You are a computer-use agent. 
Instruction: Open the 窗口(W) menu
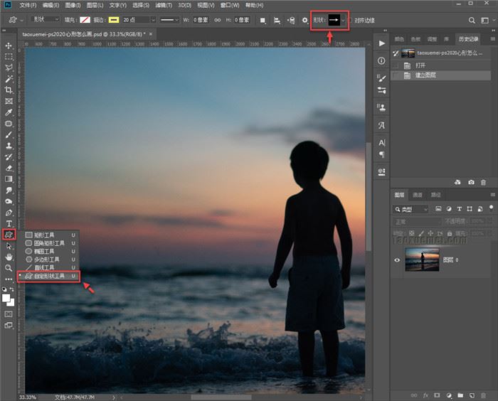coord(230,6)
